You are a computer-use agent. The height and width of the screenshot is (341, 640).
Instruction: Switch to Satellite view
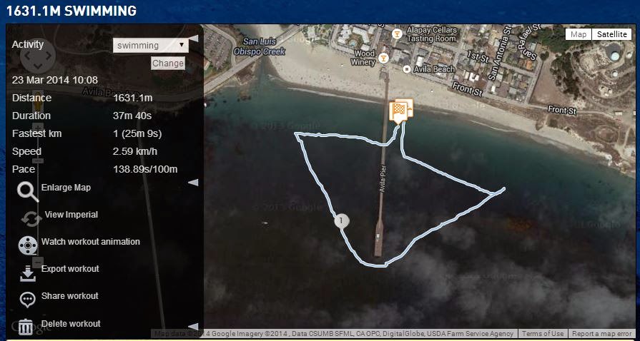(611, 34)
